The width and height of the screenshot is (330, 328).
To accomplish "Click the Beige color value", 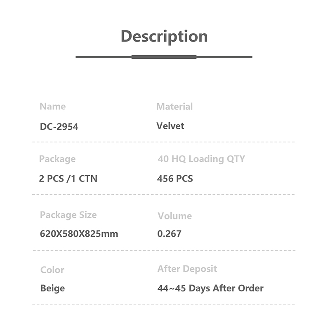I will pyautogui.click(x=52, y=288).
